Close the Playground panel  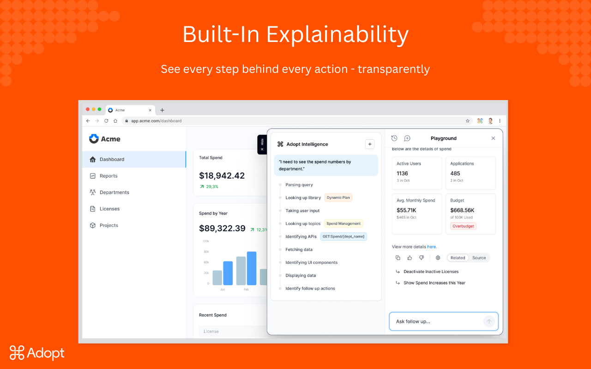coord(493,138)
